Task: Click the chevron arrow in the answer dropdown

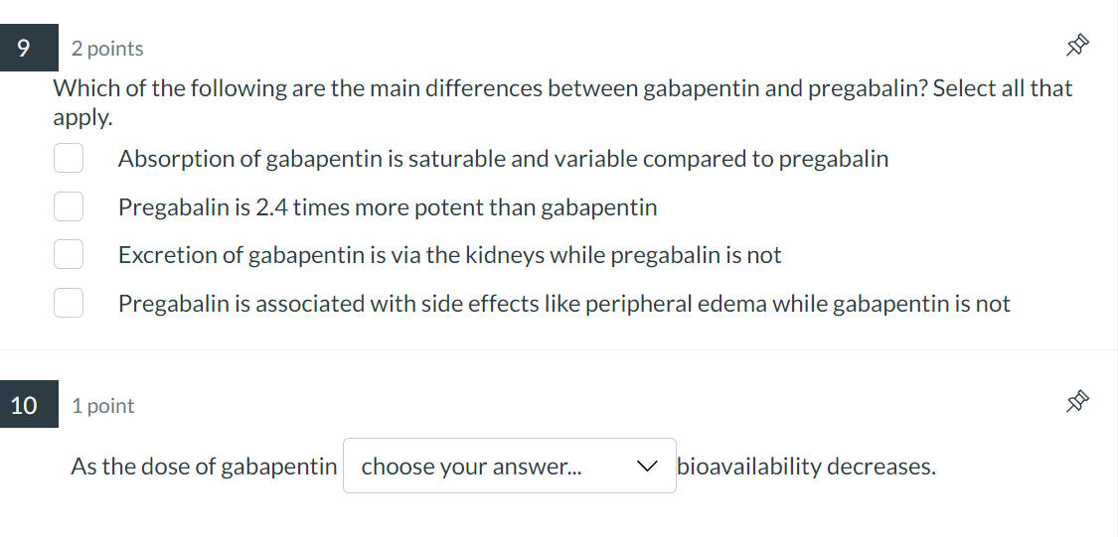Action: [648, 466]
